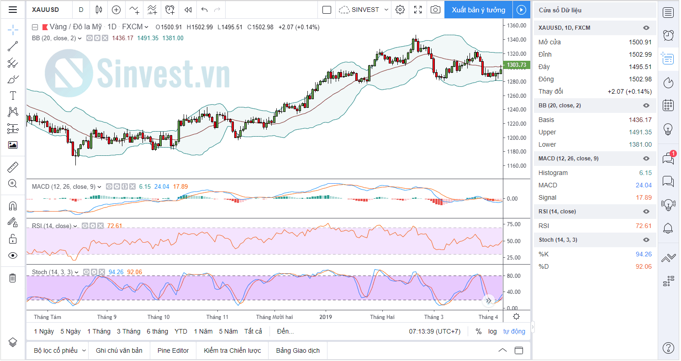Screen dimensions: 681x361
Task: Open the alarm clock alerts panel
Action: pyautogui.click(x=668, y=34)
